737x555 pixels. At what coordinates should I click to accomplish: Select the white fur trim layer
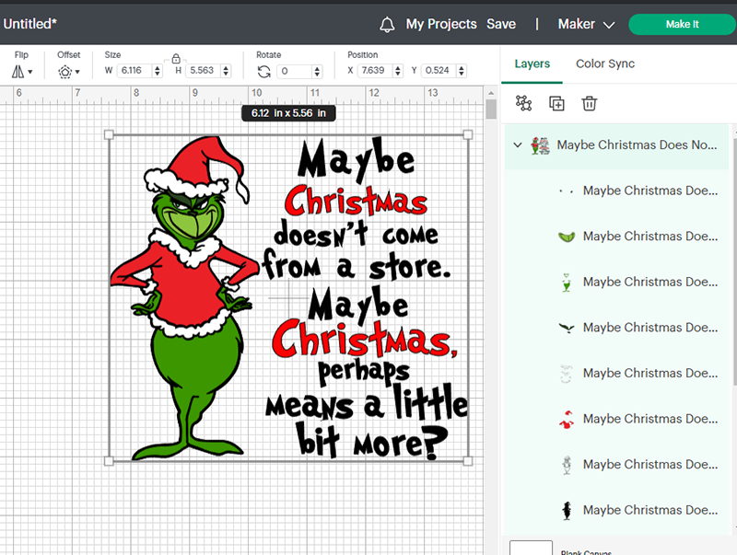click(x=616, y=374)
